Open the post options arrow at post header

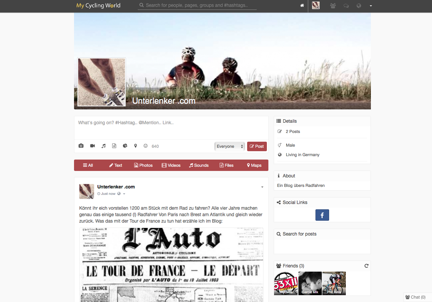[x=262, y=187]
